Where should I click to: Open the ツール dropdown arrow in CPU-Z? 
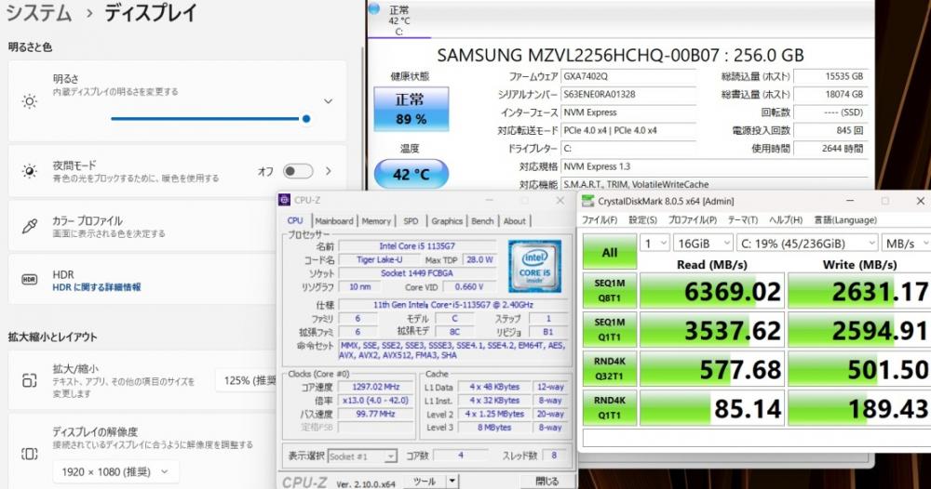click(452, 482)
